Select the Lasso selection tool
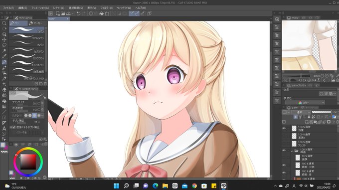The image size is (339, 190). point(4,45)
